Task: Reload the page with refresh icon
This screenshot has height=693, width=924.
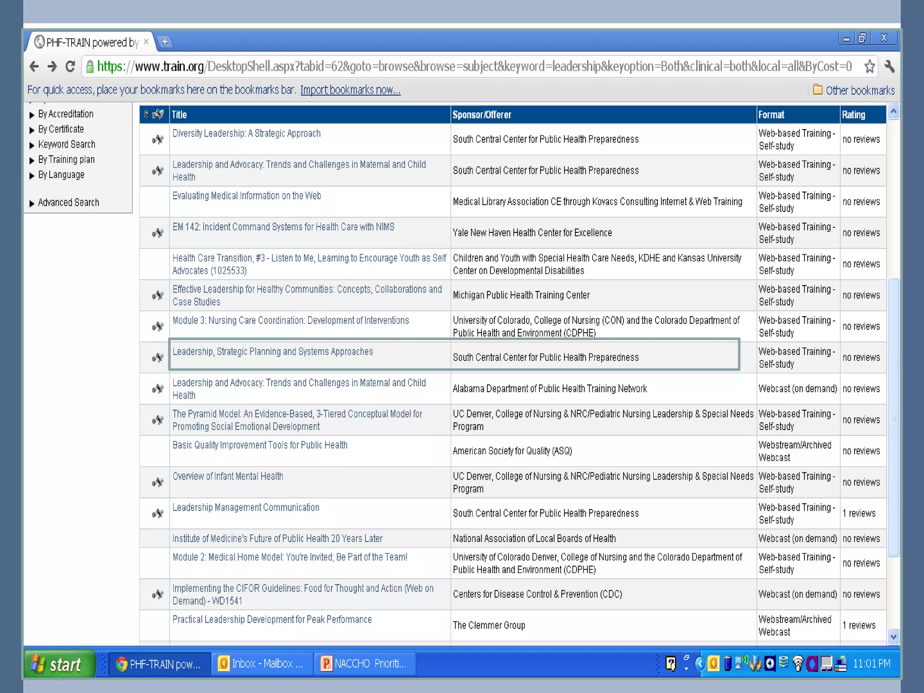Action: pos(70,67)
